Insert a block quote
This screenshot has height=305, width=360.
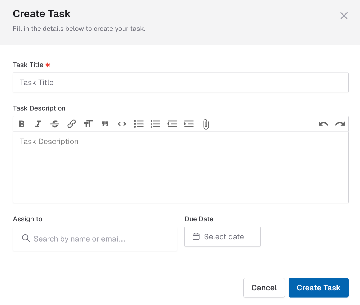coord(105,124)
